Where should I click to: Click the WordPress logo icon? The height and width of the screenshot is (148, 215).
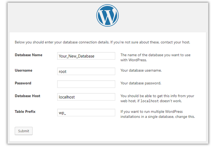click(x=107, y=15)
